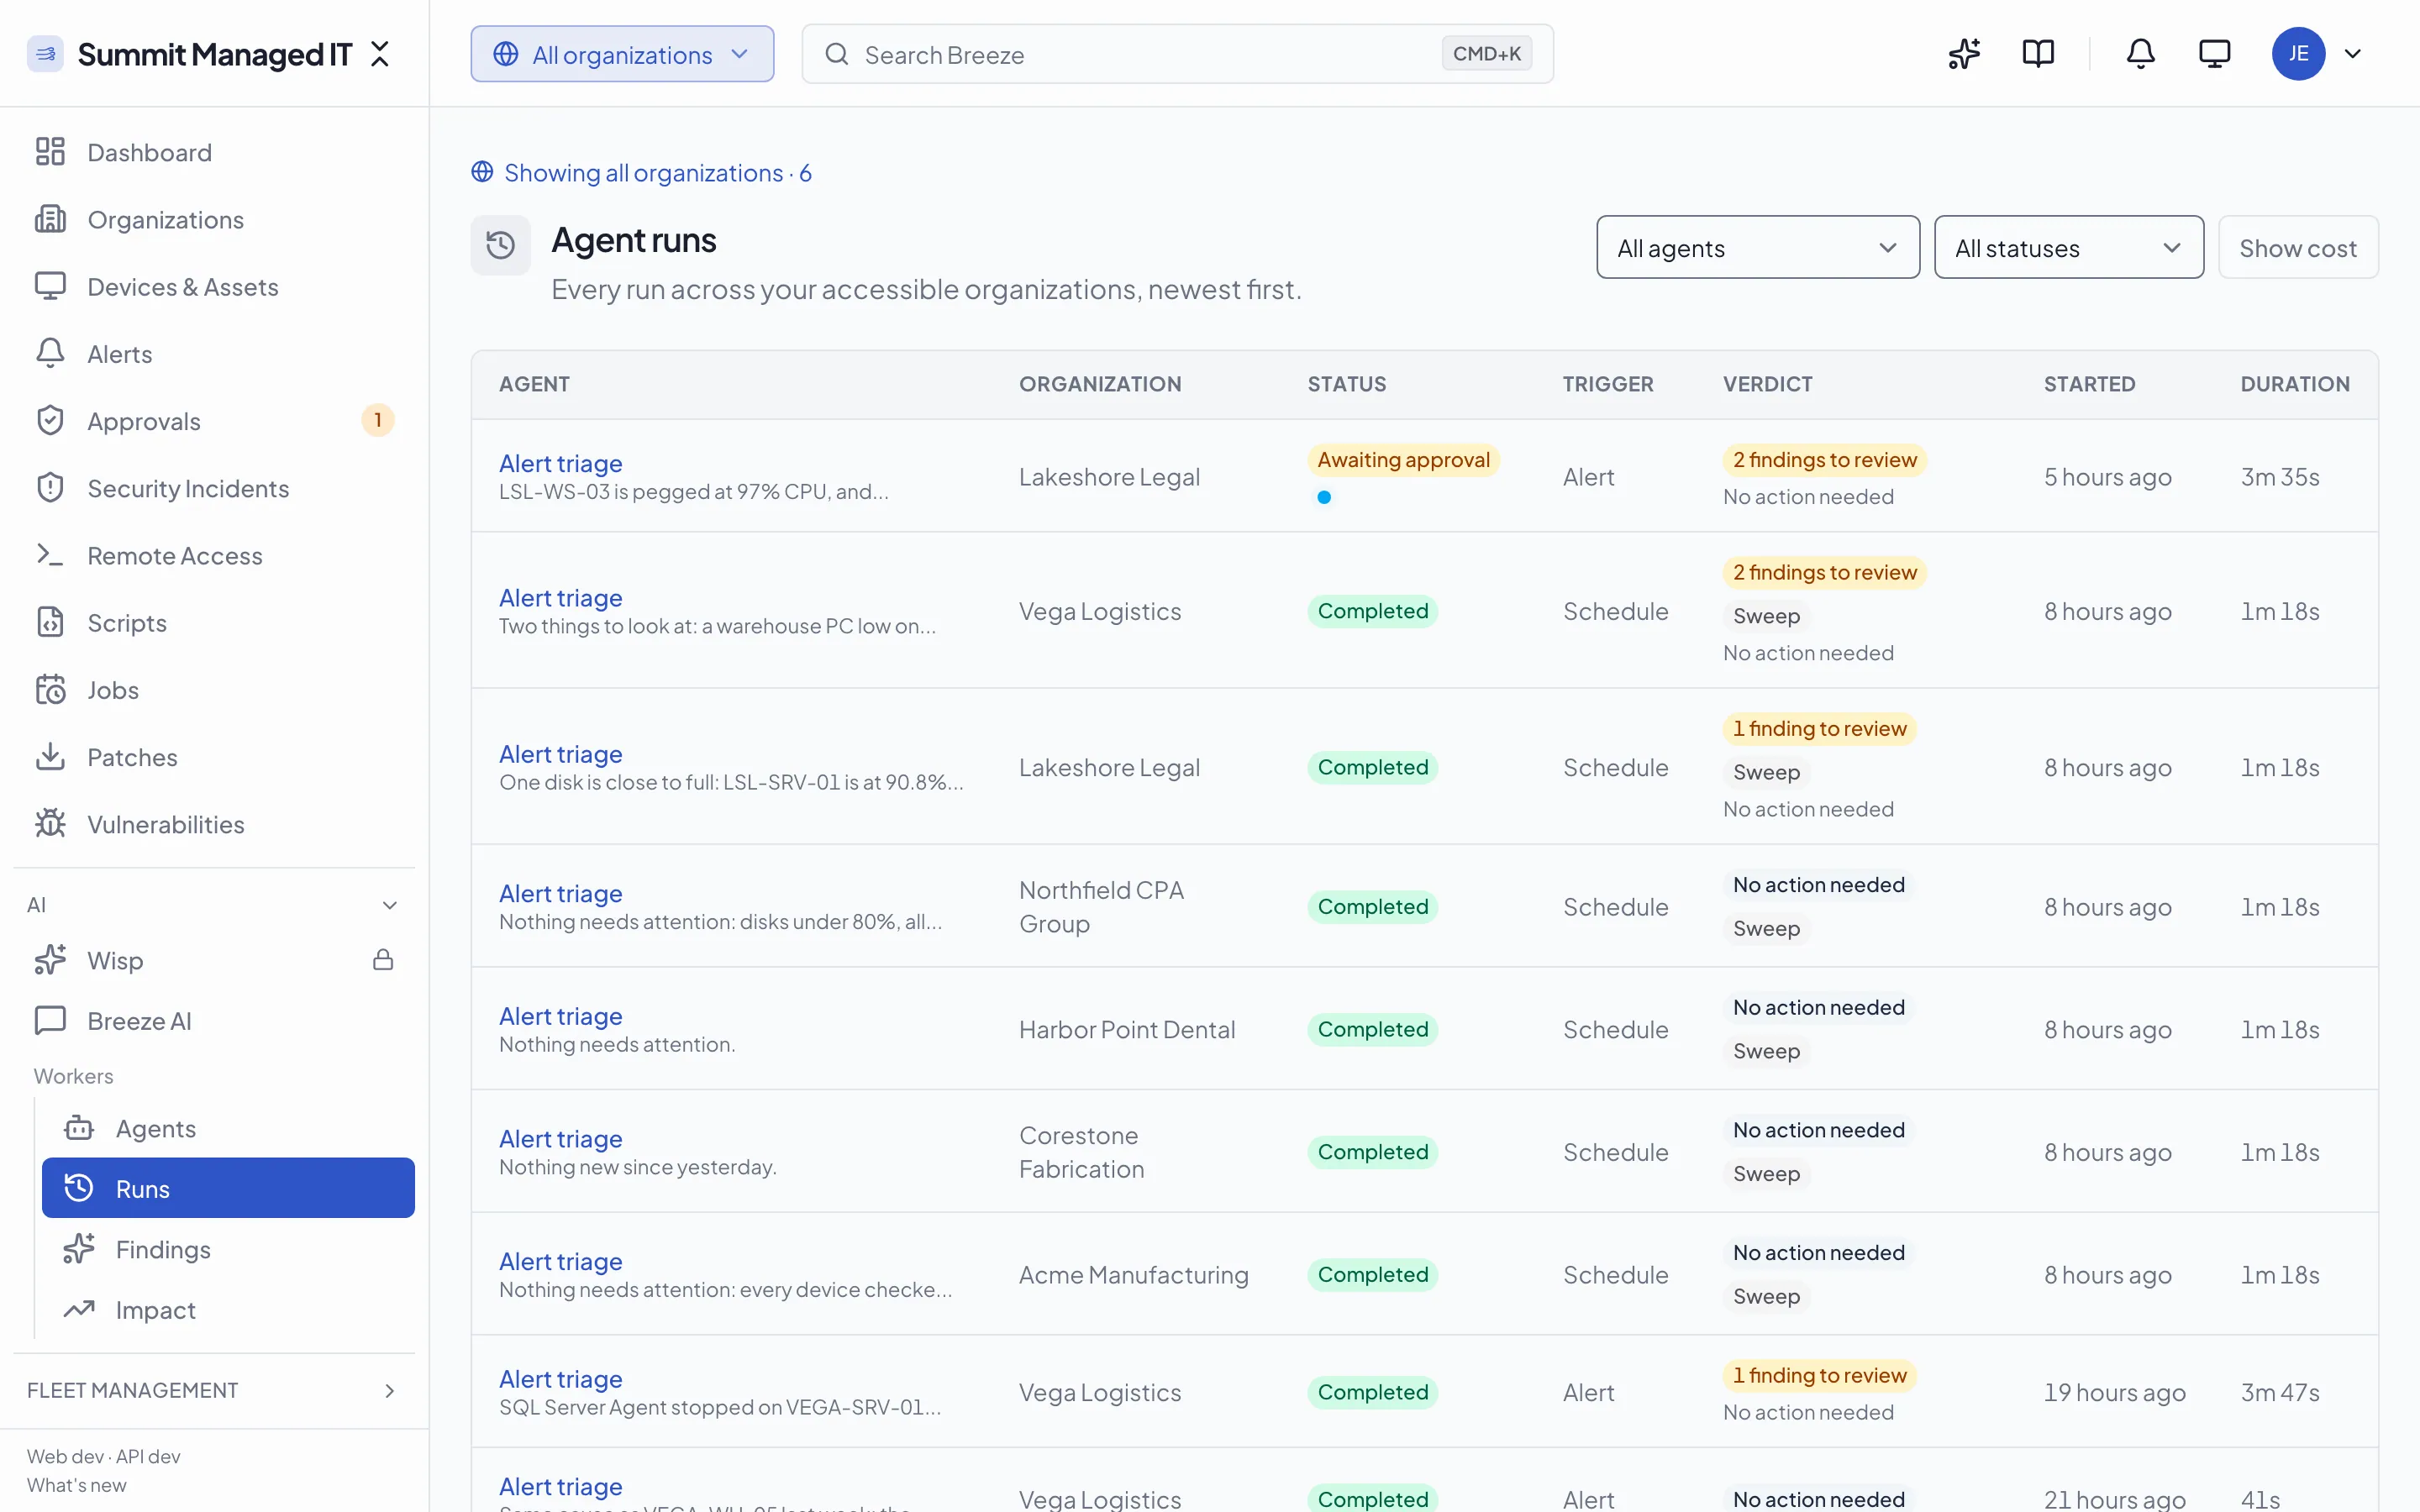Collapse sidebar with the X icon beside Summit Managed IT
Image resolution: width=2420 pixels, height=1512 pixels.
[379, 54]
